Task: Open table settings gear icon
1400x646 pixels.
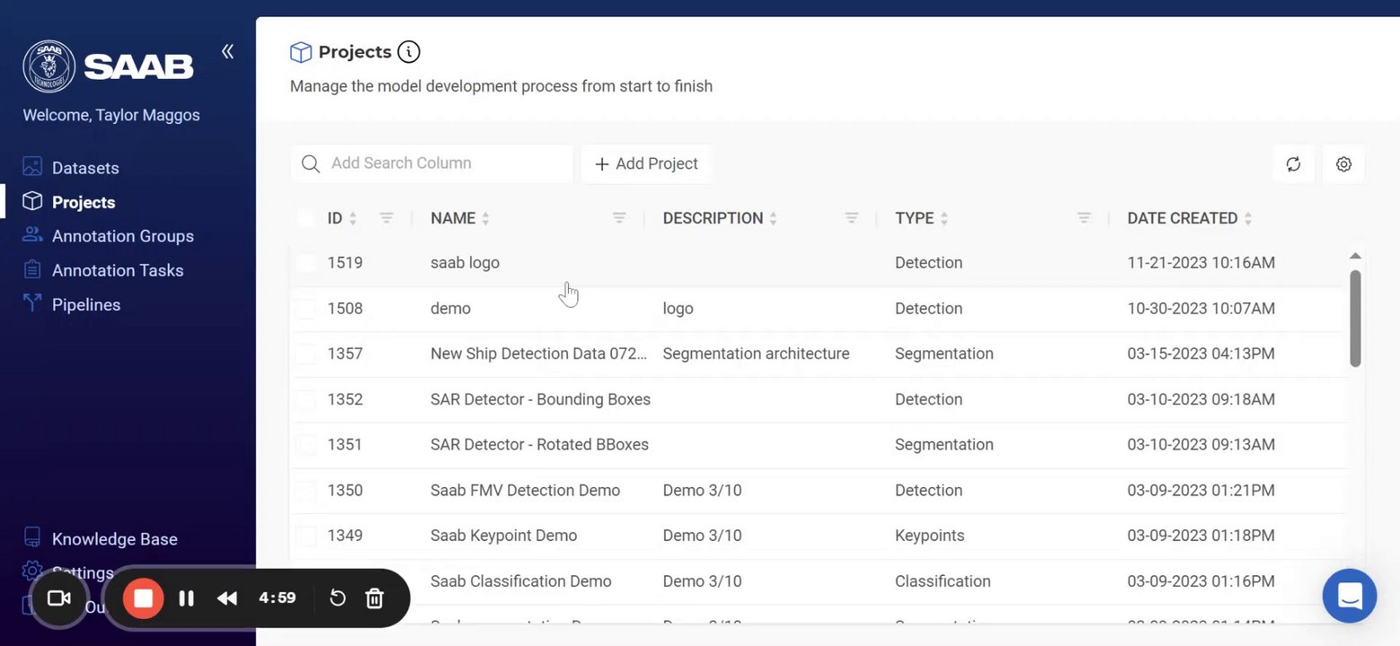Action: click(x=1343, y=164)
